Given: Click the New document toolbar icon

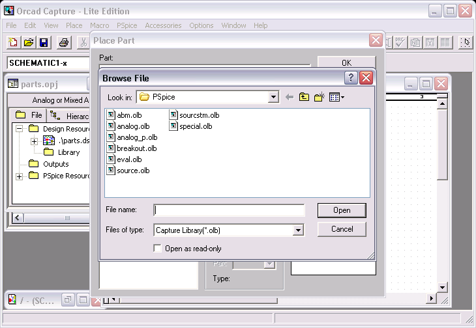Looking at the screenshot, I should pyautogui.click(x=13, y=42).
